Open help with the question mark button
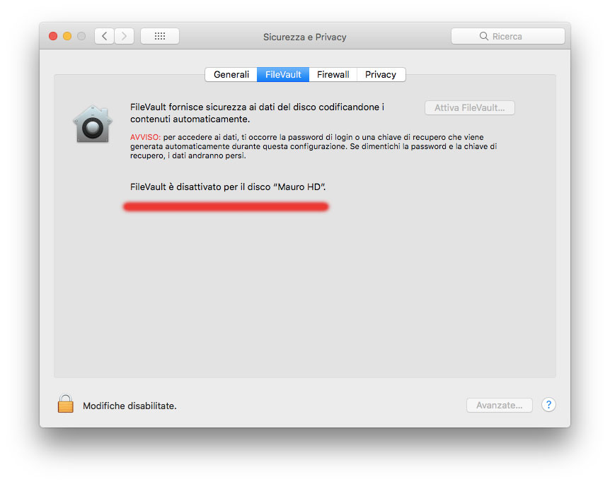 548,405
